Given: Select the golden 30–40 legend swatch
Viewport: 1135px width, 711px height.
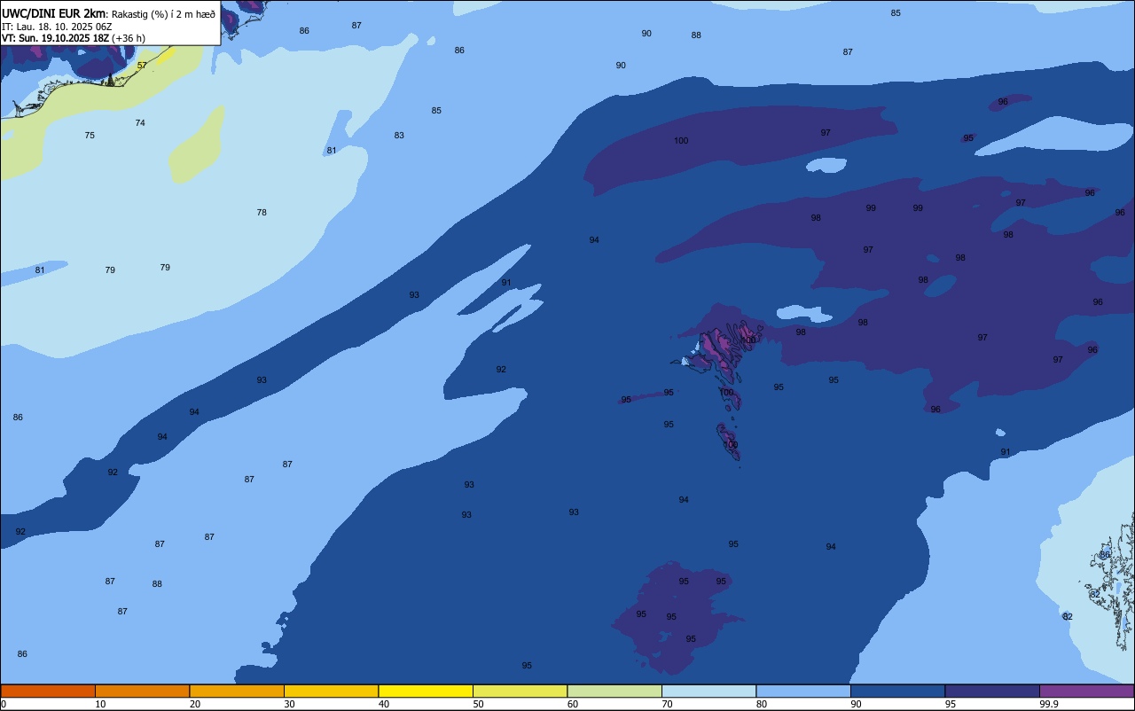Looking at the screenshot, I should click(331, 691).
